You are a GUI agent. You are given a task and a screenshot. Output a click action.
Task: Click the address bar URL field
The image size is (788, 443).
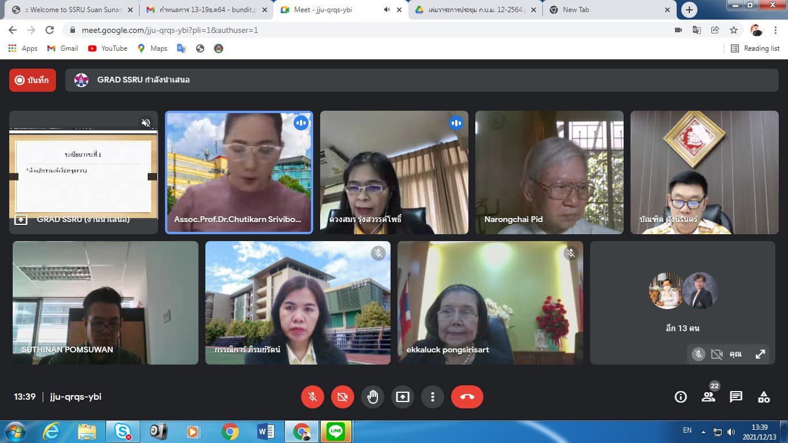coord(346,30)
